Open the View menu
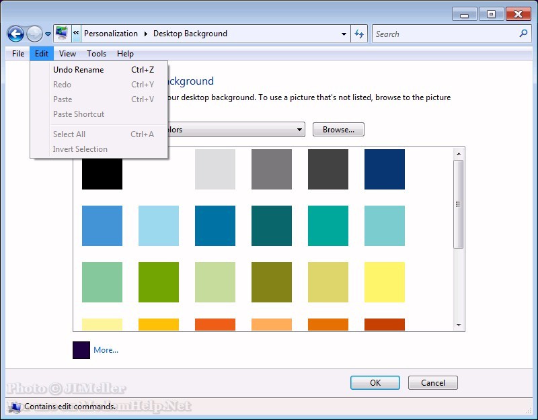Image resolution: width=538 pixels, height=420 pixels. pos(67,54)
